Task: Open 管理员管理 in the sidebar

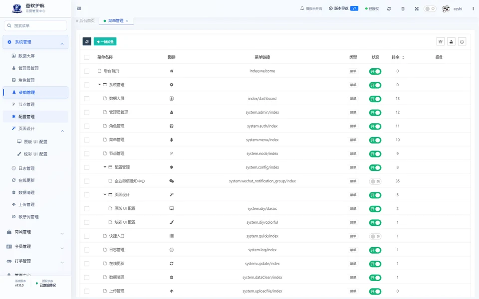Action: [35, 68]
